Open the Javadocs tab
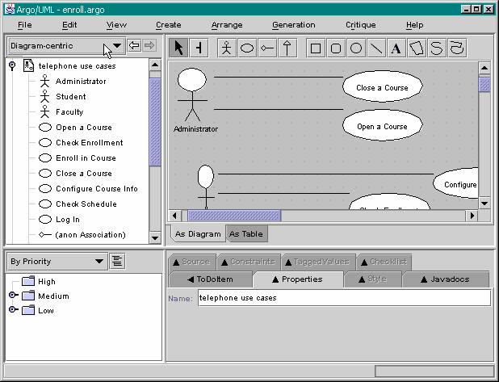The width and height of the screenshot is (499, 382). 446,279
